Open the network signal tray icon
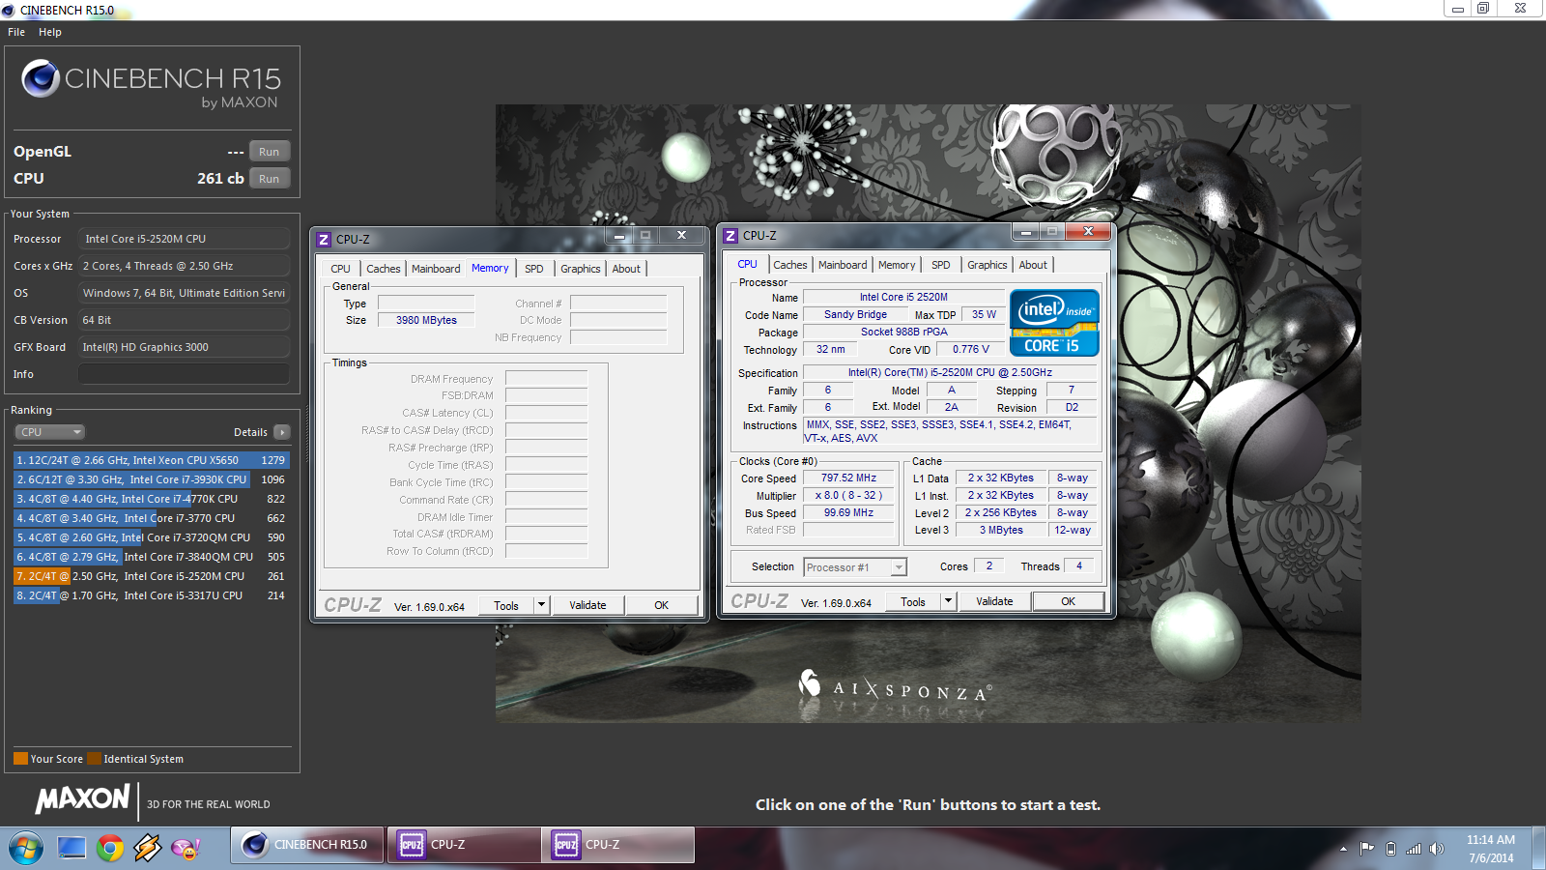This screenshot has width=1546, height=870. pos(1414,849)
